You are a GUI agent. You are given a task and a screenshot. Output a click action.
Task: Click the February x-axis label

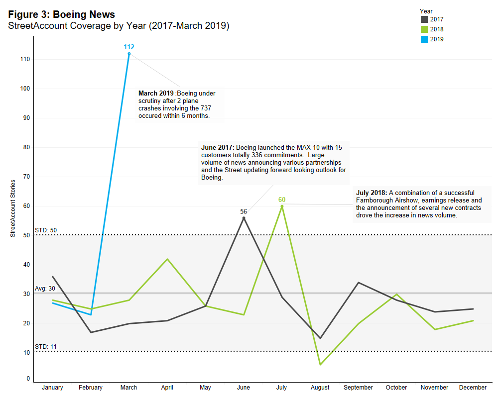[91, 388]
